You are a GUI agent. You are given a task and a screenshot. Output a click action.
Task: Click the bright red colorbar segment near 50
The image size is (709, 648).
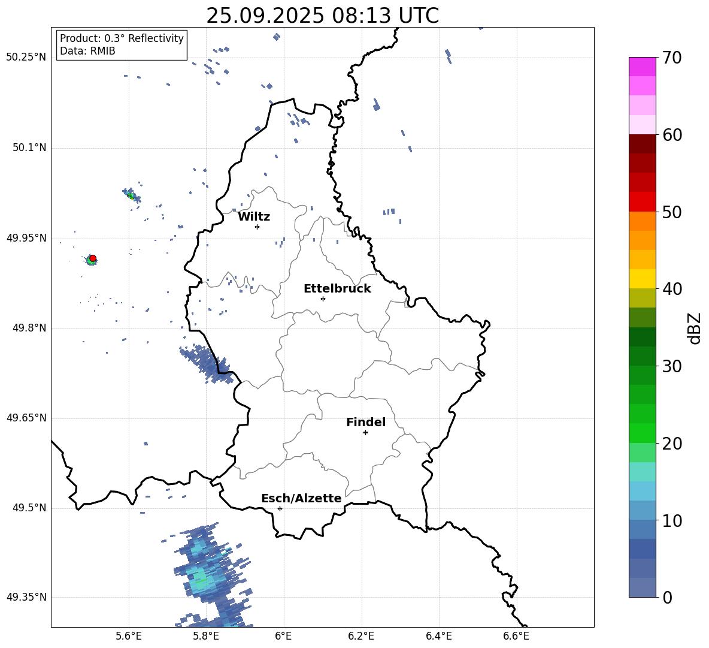point(643,202)
